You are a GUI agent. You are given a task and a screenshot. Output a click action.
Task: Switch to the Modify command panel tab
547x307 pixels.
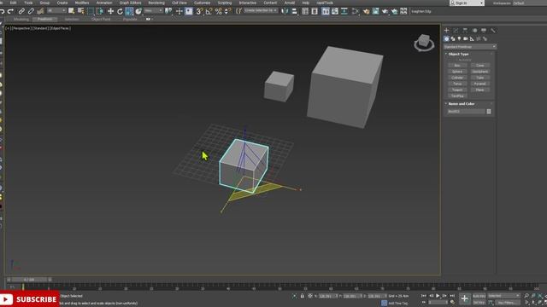click(456, 31)
